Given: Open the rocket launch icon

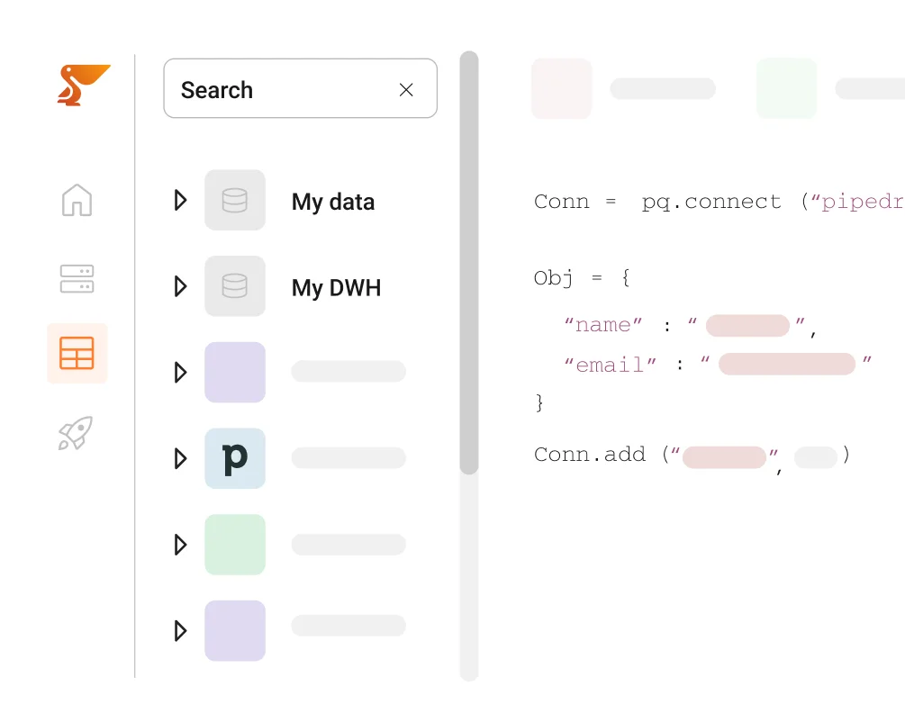Looking at the screenshot, I should pyautogui.click(x=77, y=433).
